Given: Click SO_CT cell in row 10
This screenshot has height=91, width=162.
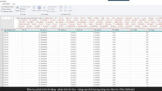Looking at the screenshot, I should pyautogui.click(x=49, y=54).
